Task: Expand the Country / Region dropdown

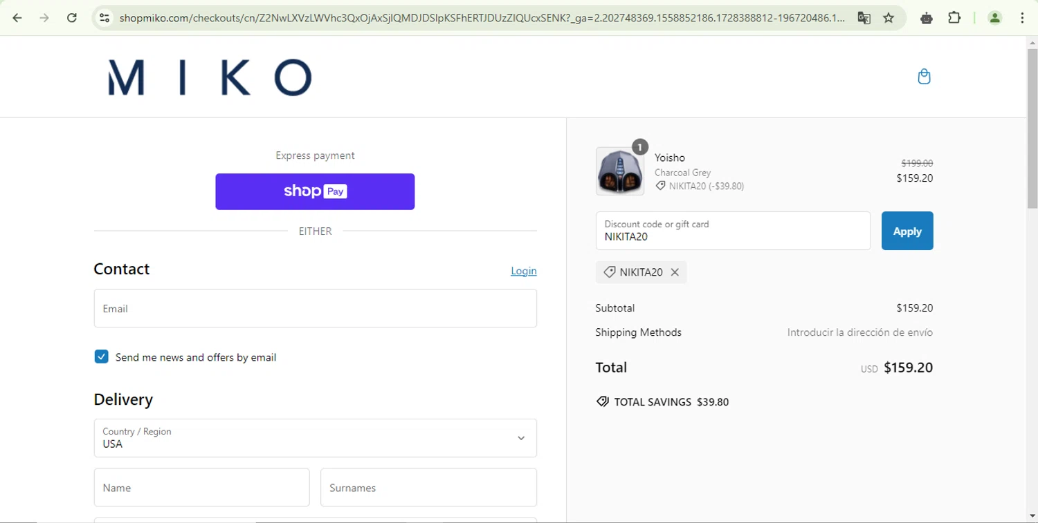Action: (x=315, y=438)
